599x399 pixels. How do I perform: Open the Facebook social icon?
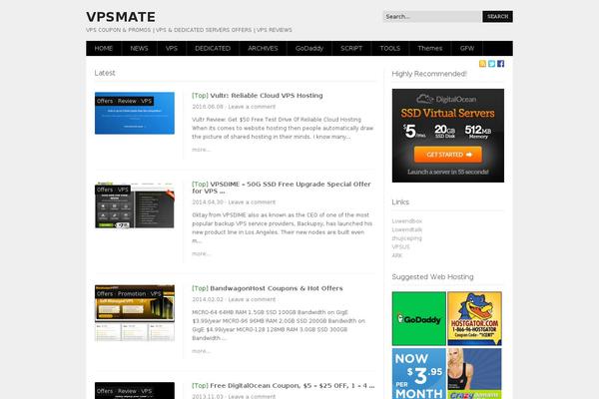500,64
